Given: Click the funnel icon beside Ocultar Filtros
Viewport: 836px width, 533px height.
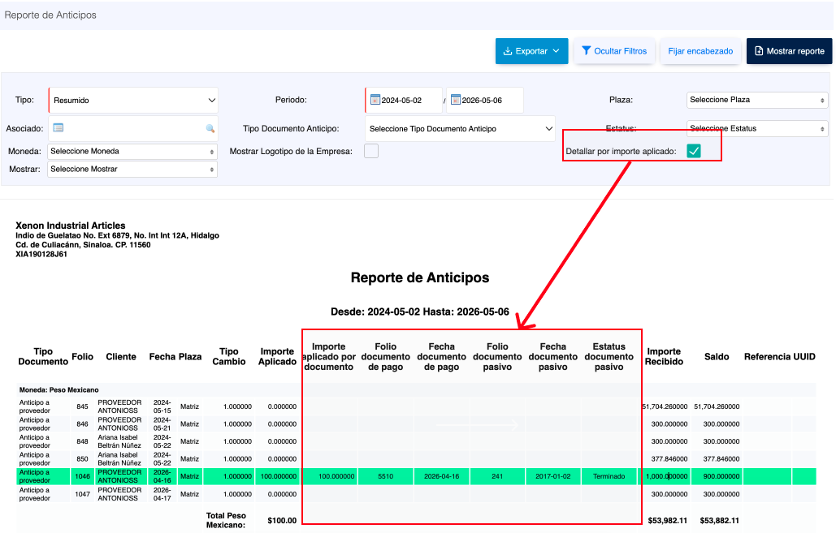Looking at the screenshot, I should point(586,50).
